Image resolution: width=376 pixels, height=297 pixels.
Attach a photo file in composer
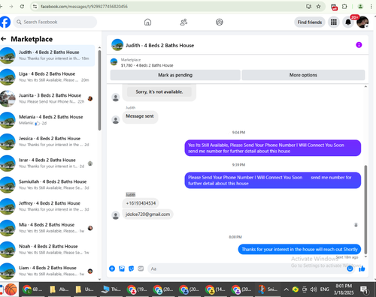point(122,268)
